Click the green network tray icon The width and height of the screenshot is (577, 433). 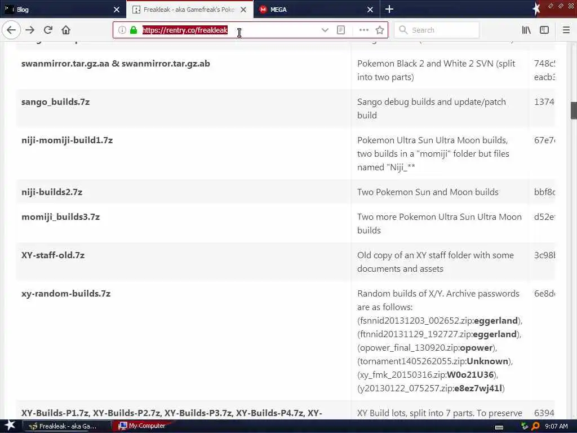(525, 426)
